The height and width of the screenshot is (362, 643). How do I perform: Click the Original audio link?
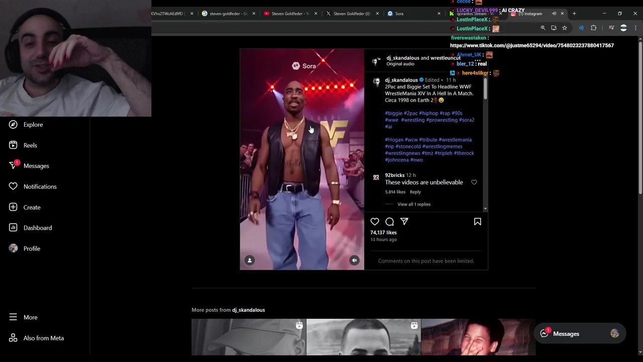(400, 64)
